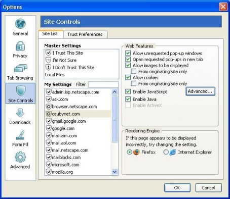The width and height of the screenshot is (230, 199).
Task: Switch to the Trust Preferences tab
Action: [x=85, y=34]
